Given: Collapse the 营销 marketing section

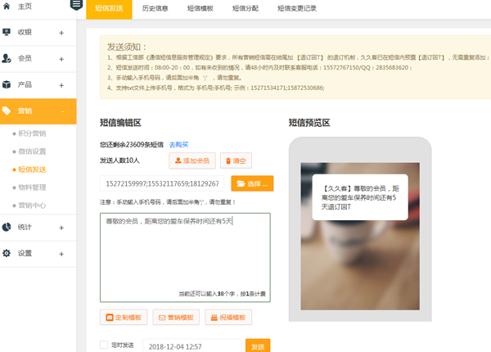Looking at the screenshot, I should tap(62, 111).
